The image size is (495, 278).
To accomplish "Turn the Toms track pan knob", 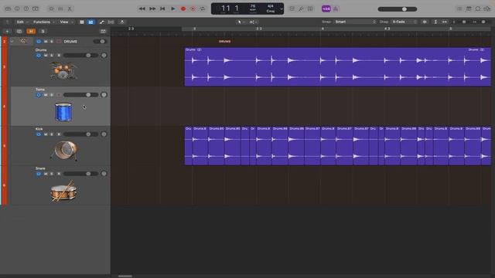I will click(104, 95).
